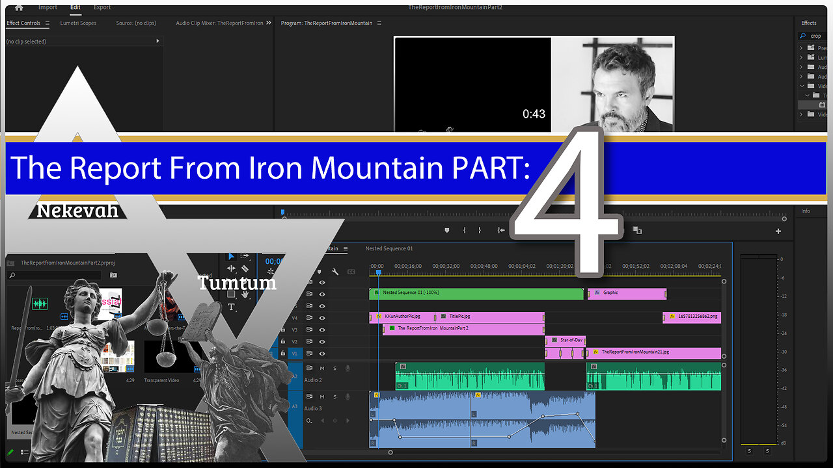Image resolution: width=833 pixels, height=468 pixels.
Task: Click the green pencil icon in Project panel
Action: [x=11, y=452]
